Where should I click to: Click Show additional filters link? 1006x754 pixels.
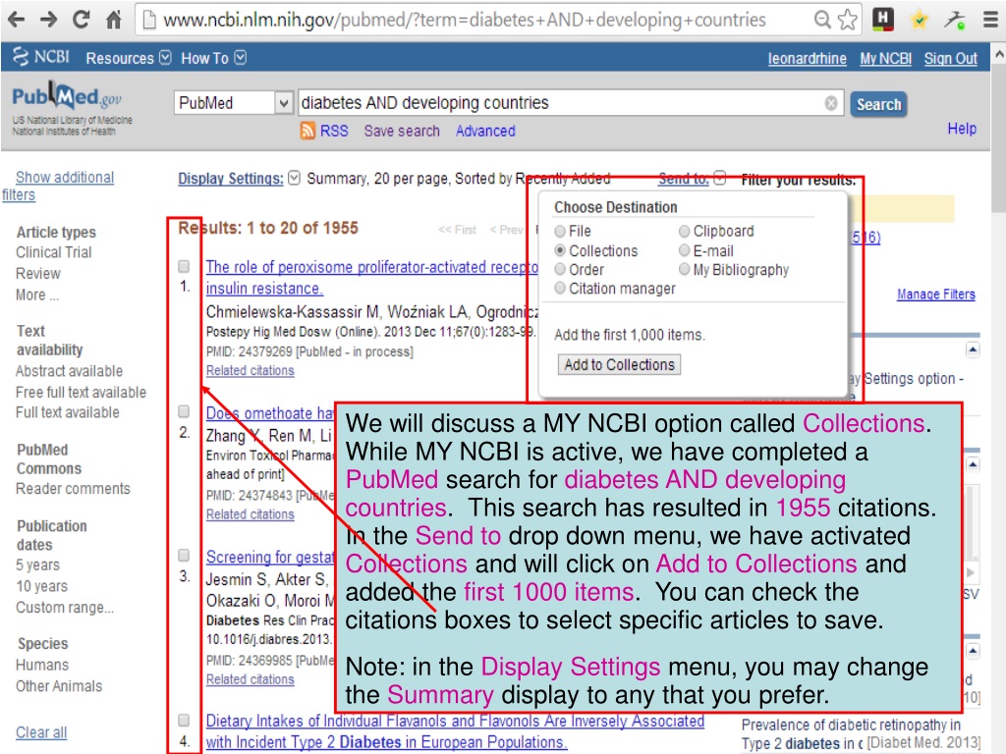tap(58, 186)
